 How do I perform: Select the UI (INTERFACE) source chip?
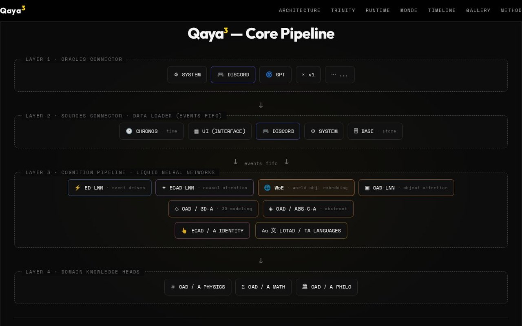(220, 131)
